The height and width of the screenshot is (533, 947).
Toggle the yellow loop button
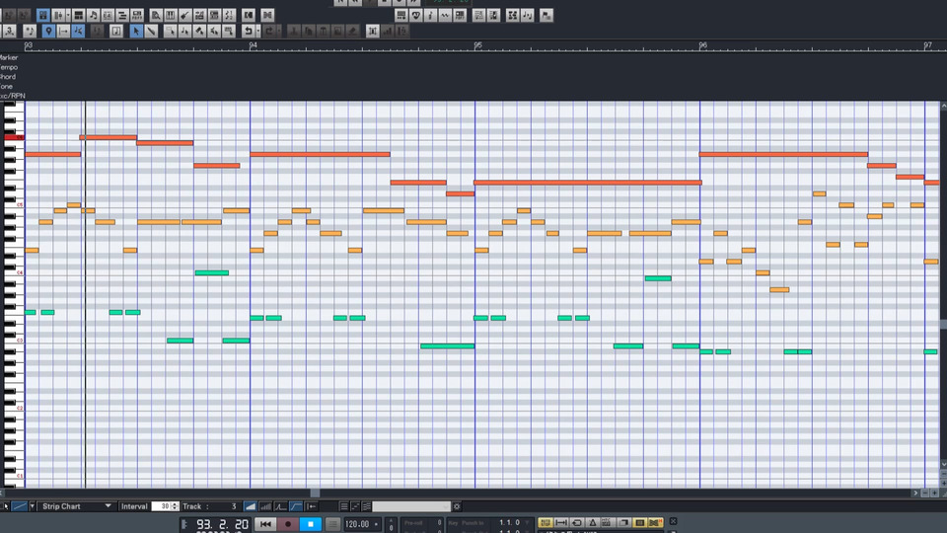pos(577,522)
